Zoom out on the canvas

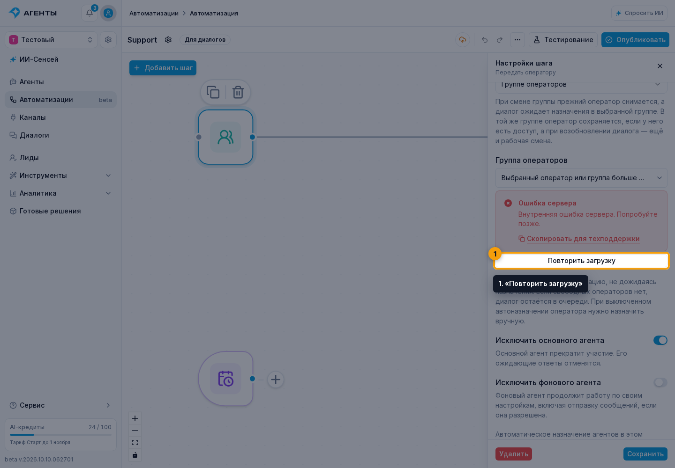click(x=135, y=431)
